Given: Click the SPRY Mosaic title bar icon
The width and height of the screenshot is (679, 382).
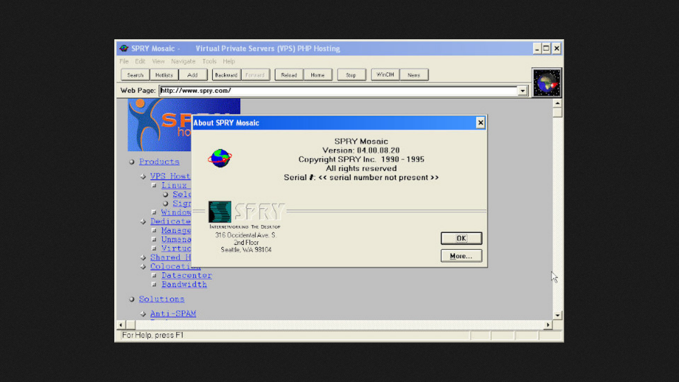Looking at the screenshot, I should point(124,49).
